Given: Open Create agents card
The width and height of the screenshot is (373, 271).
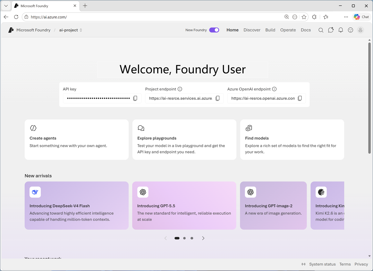Looking at the screenshot, I should 76,140.
